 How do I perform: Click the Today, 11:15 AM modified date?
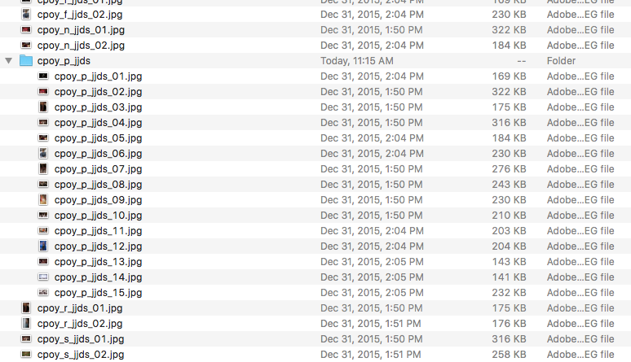(357, 61)
